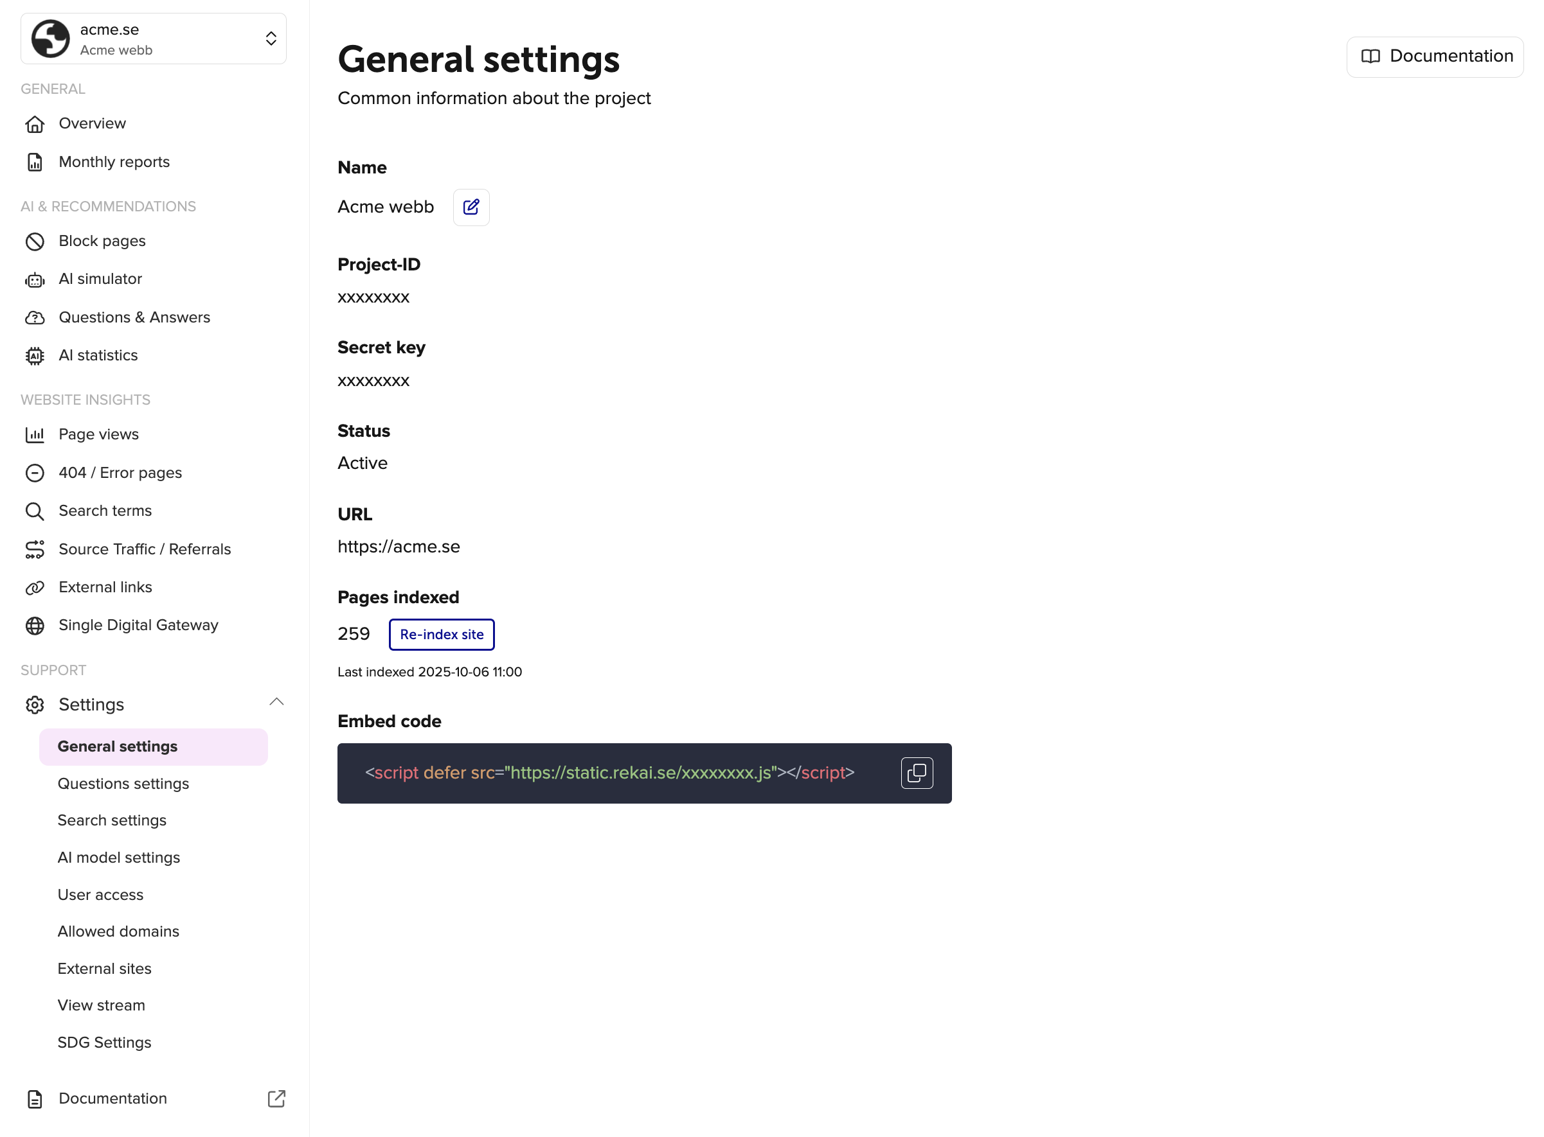Screen dimensions: 1544x1137
Task: Click the Settings gear menu item
Action: (91, 705)
